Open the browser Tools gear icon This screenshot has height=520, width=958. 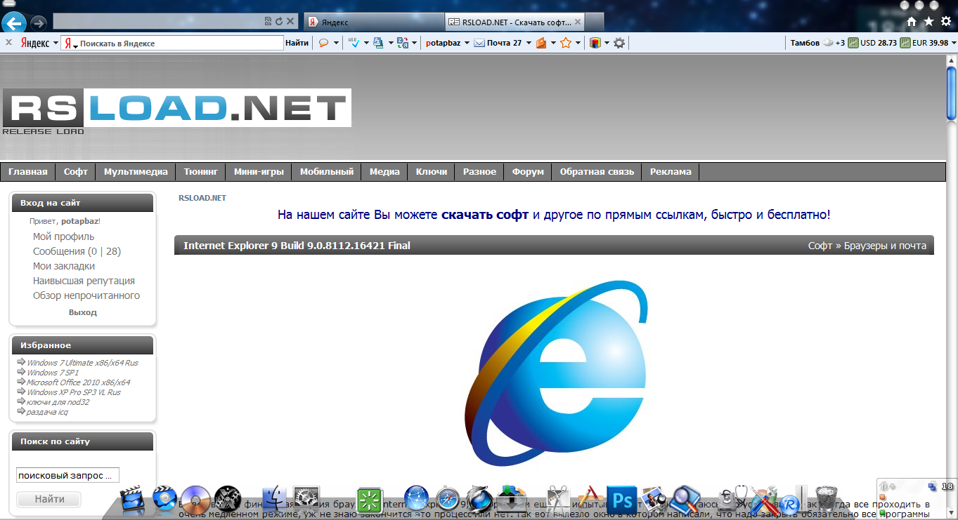[x=945, y=22]
